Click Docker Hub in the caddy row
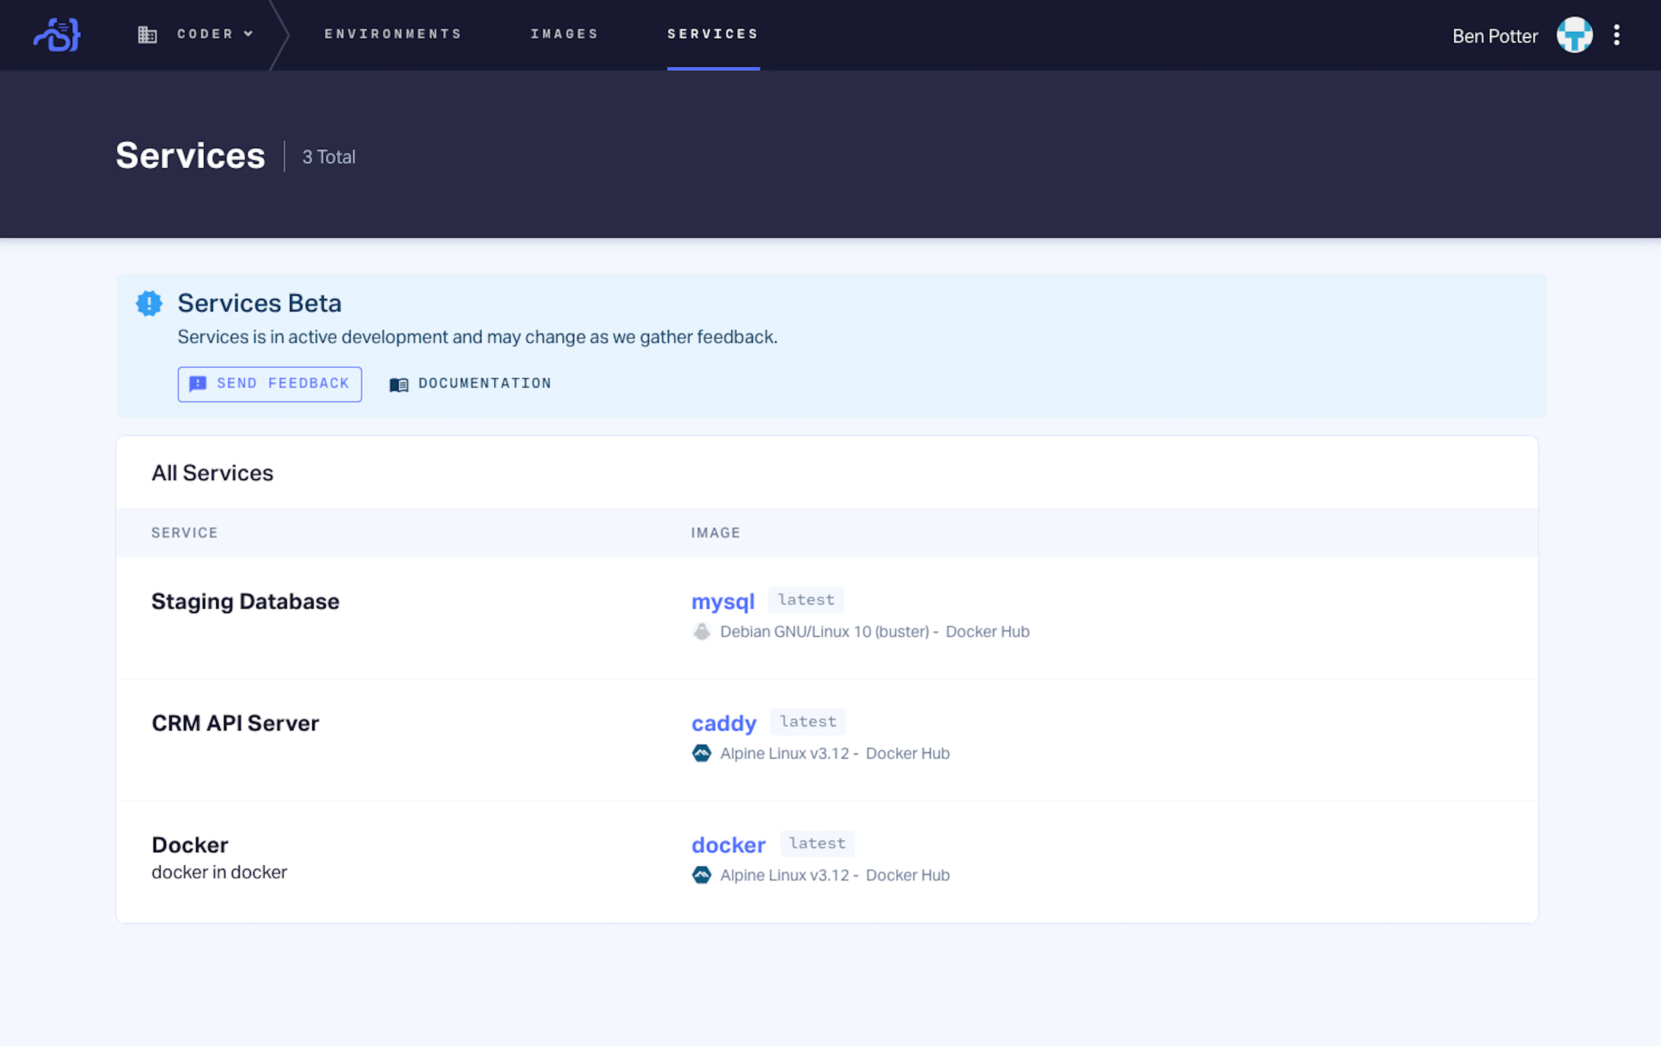This screenshot has height=1046, width=1661. pos(908,753)
